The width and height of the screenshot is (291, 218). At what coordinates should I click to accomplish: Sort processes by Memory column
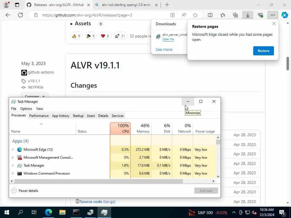click(141, 128)
